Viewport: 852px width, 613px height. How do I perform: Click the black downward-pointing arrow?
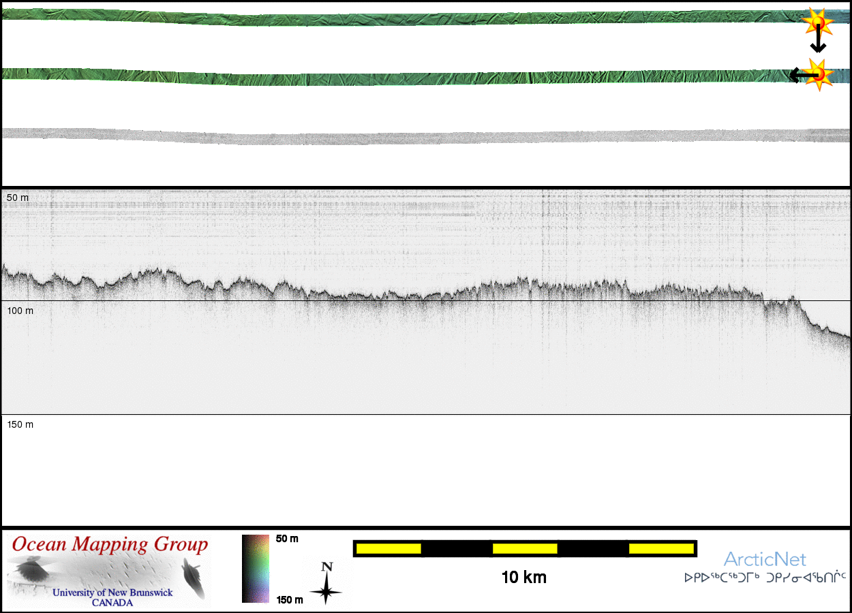(x=818, y=43)
